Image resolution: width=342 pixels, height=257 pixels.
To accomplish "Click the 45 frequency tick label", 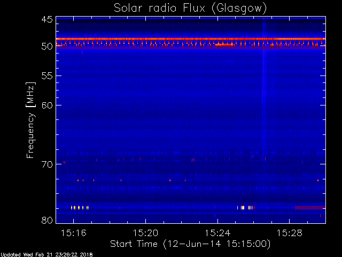I will (x=47, y=20).
